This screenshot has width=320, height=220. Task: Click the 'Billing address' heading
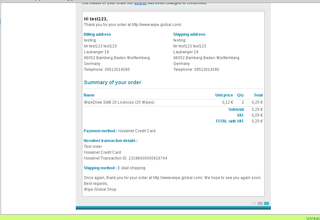pyautogui.click(x=97, y=34)
